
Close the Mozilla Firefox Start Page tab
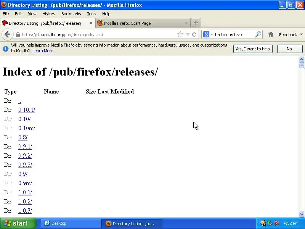point(186,23)
